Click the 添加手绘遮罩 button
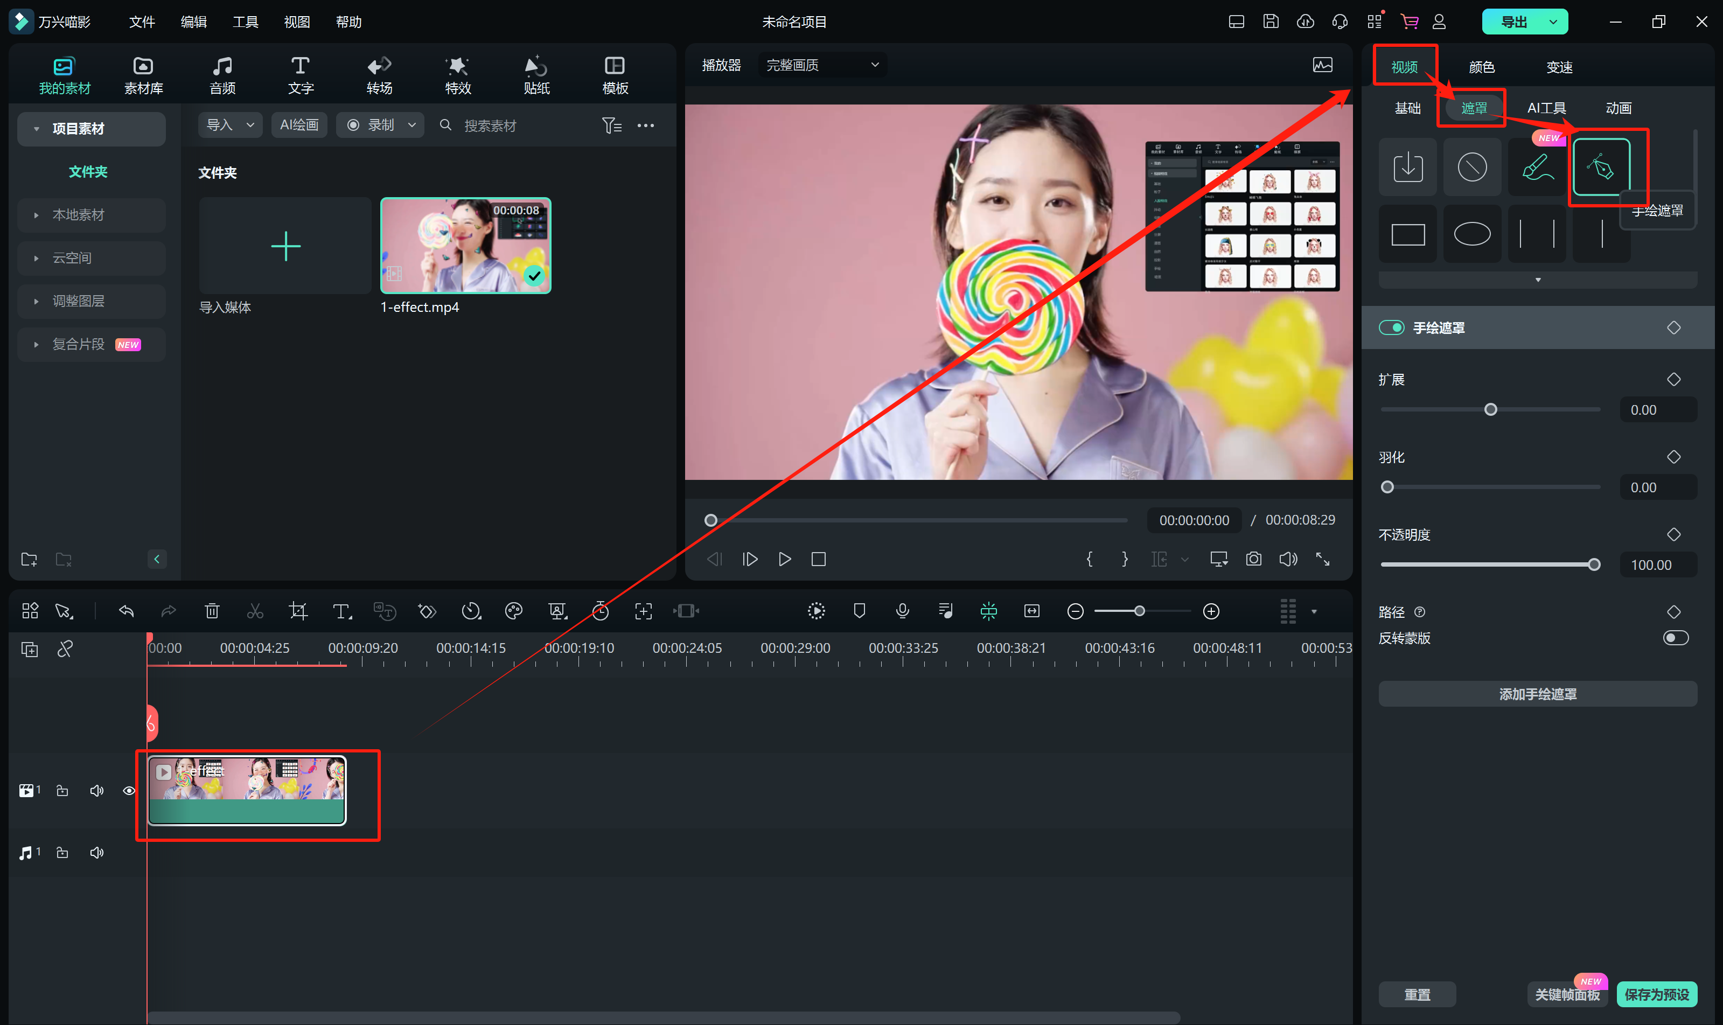The image size is (1723, 1025). (x=1537, y=694)
